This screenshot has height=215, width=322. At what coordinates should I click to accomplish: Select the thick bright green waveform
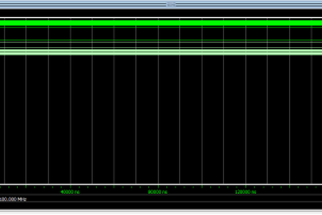pyautogui.click(x=161, y=23)
